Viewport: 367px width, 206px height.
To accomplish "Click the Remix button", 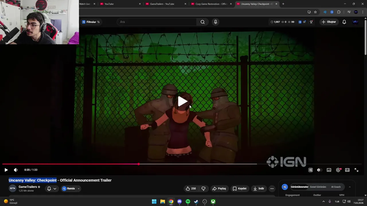I will 69,189.
